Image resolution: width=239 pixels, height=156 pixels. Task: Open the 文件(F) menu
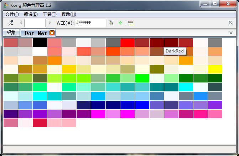click(12, 14)
